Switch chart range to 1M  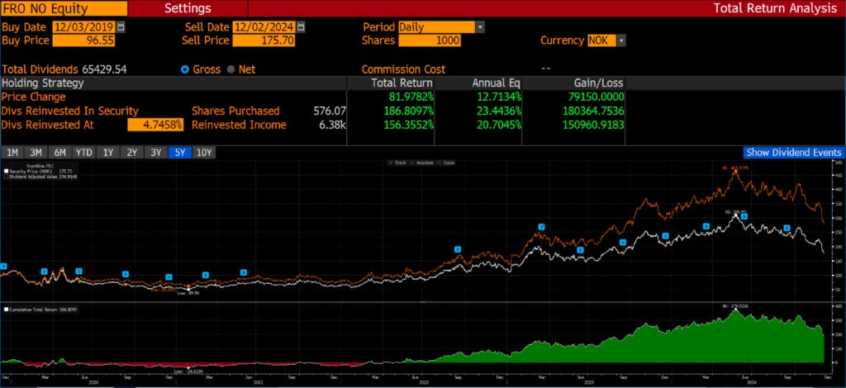[12, 153]
